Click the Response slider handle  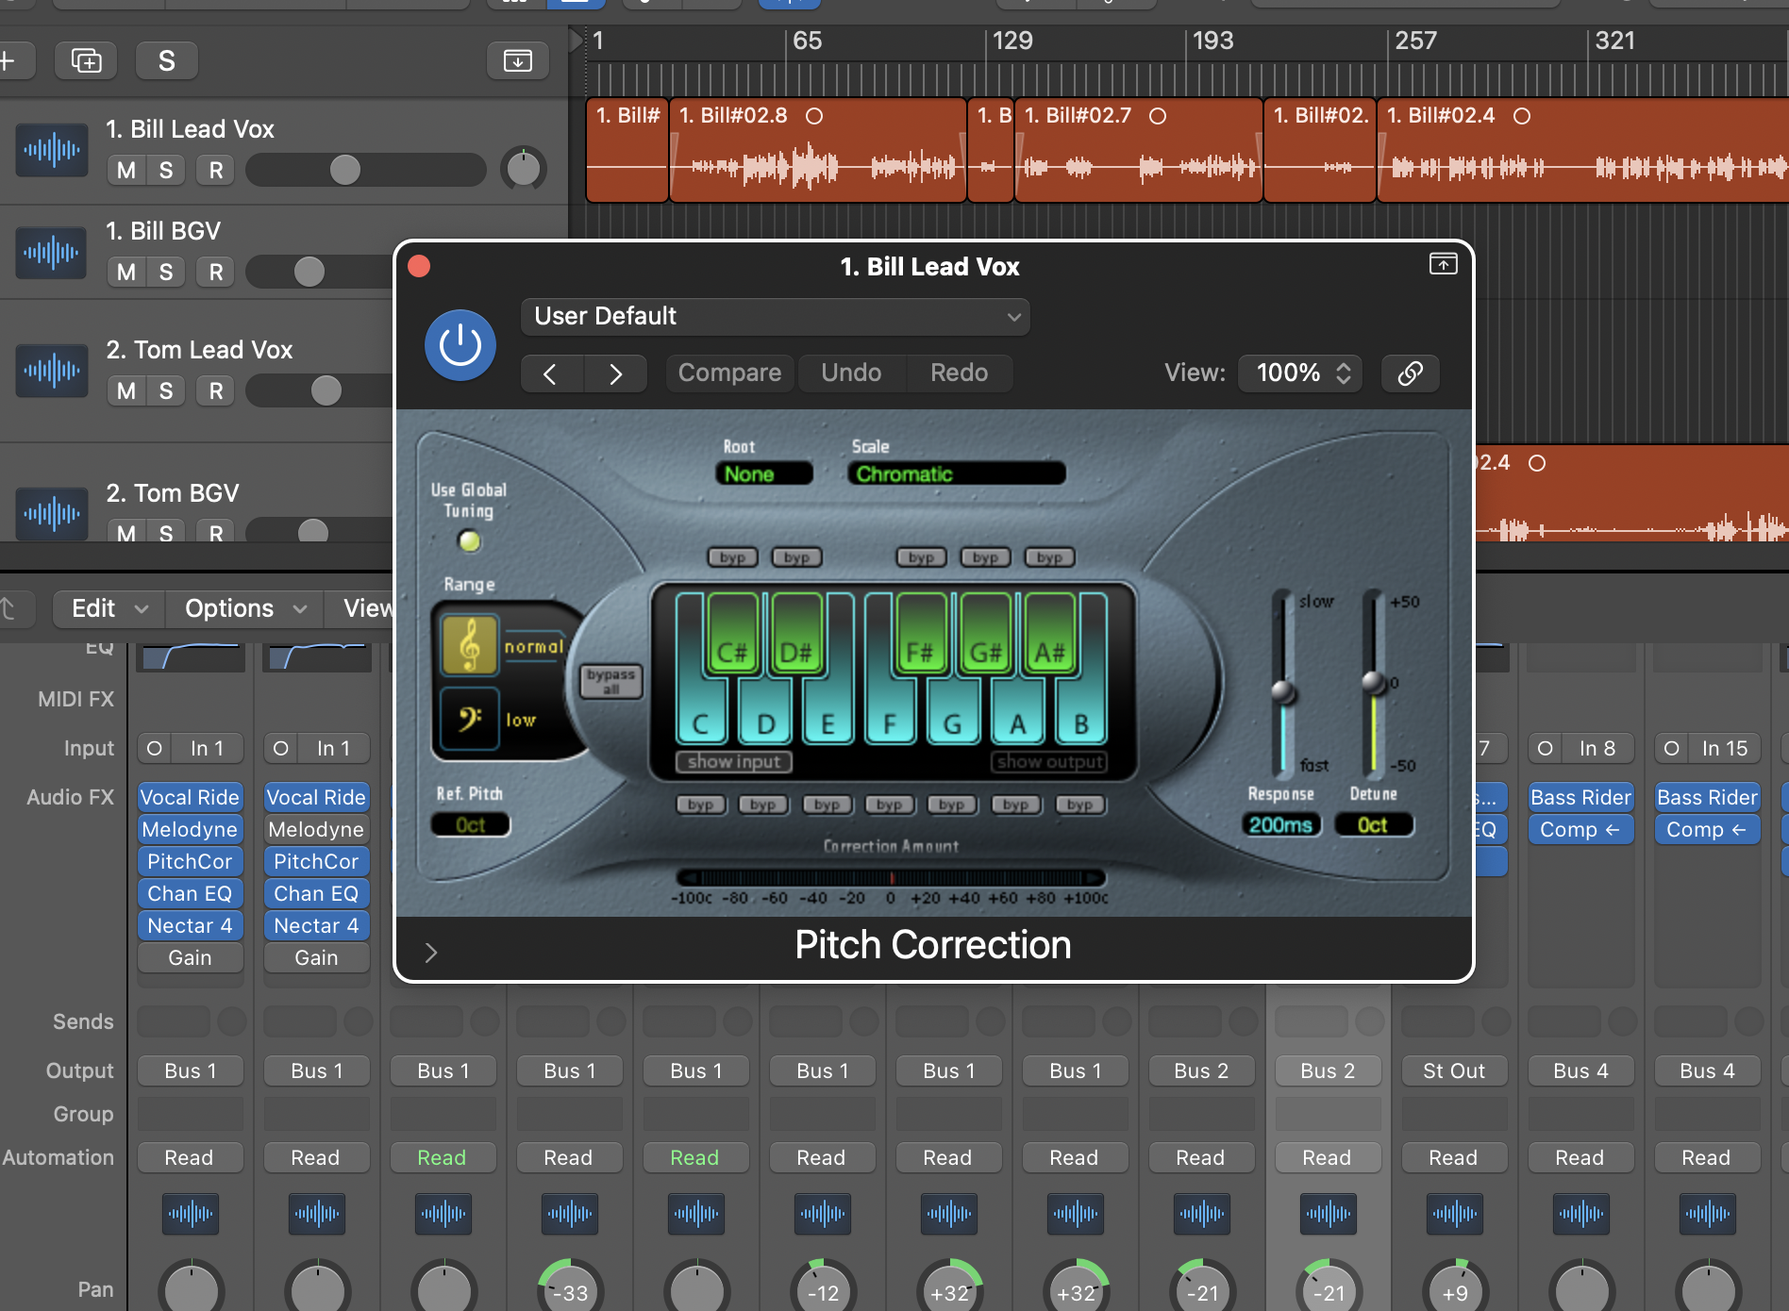tap(1283, 691)
